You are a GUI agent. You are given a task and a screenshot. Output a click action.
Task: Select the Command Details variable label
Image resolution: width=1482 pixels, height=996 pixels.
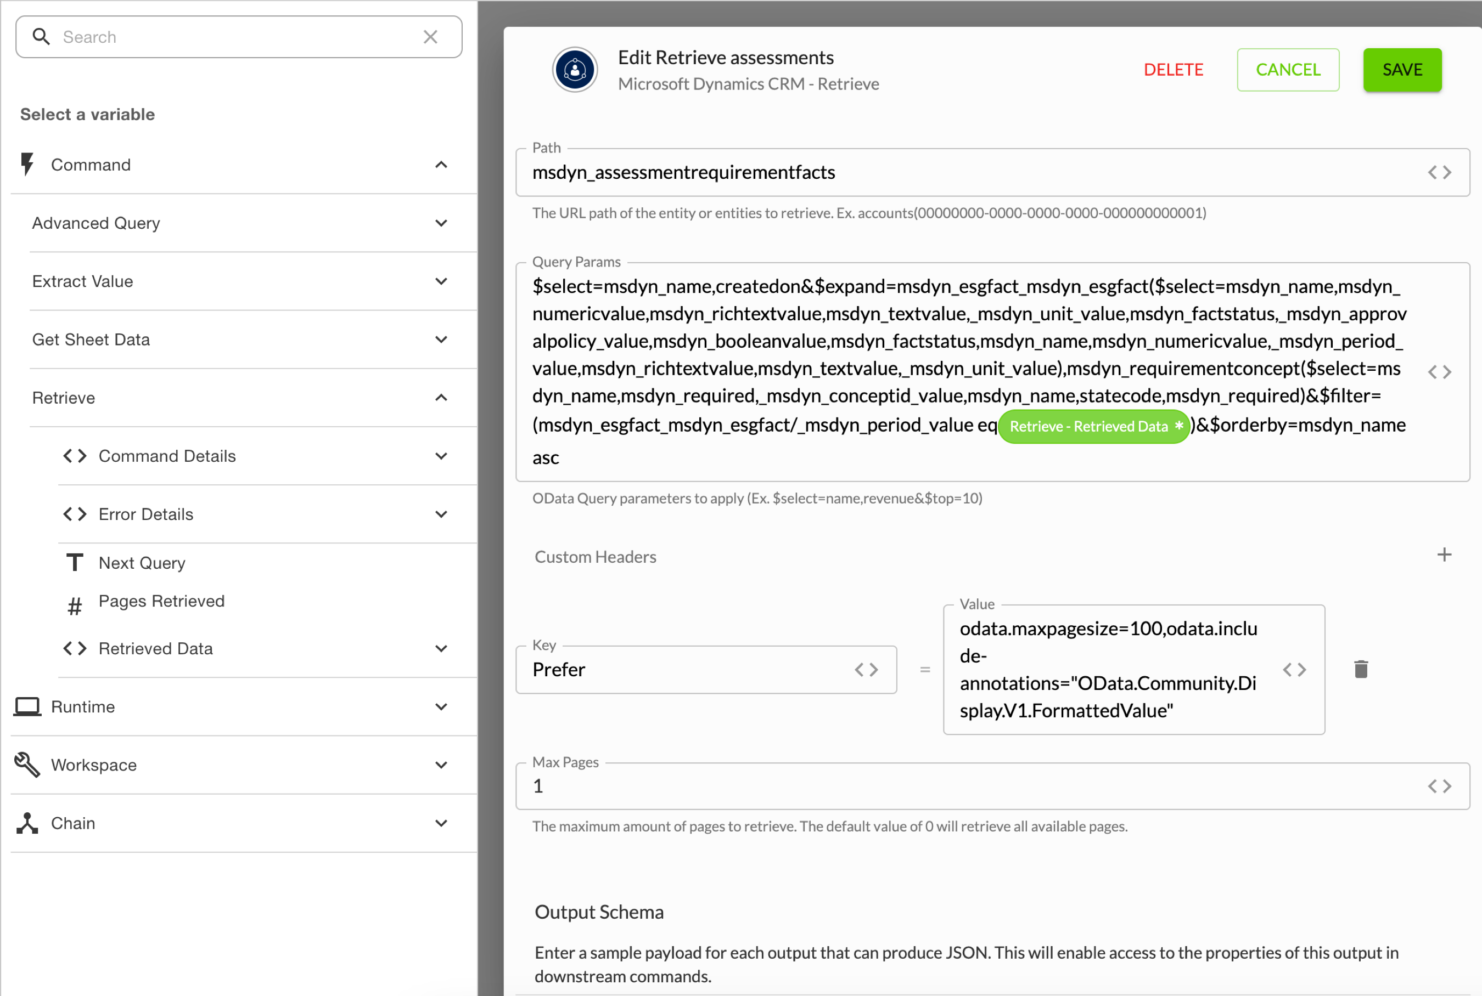tap(167, 456)
